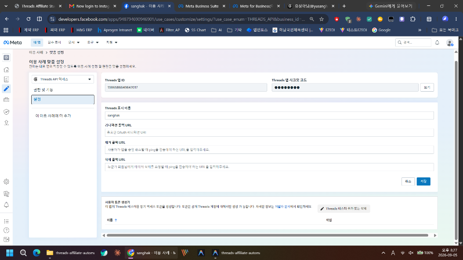Open the briefcase icon in left sidebar
The image size is (463, 260).
[x=6, y=100]
